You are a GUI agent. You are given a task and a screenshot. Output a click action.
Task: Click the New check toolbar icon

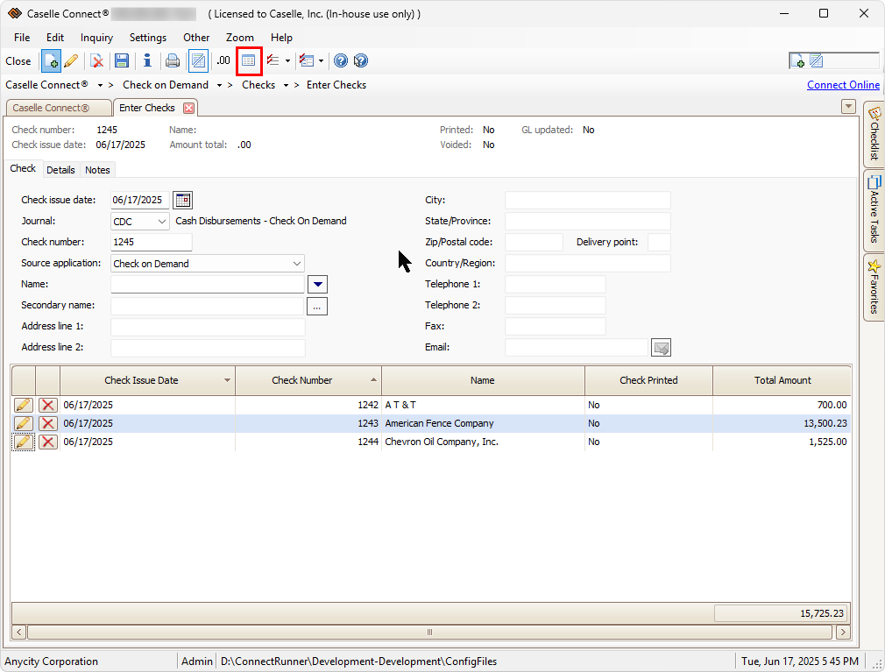(51, 60)
